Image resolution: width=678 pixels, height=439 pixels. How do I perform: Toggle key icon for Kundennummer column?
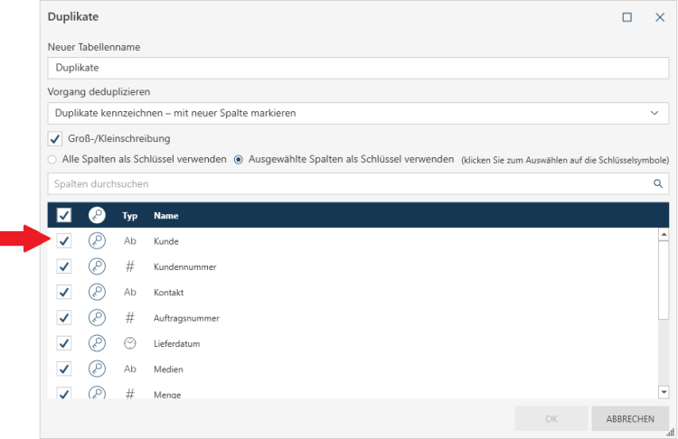click(x=97, y=266)
